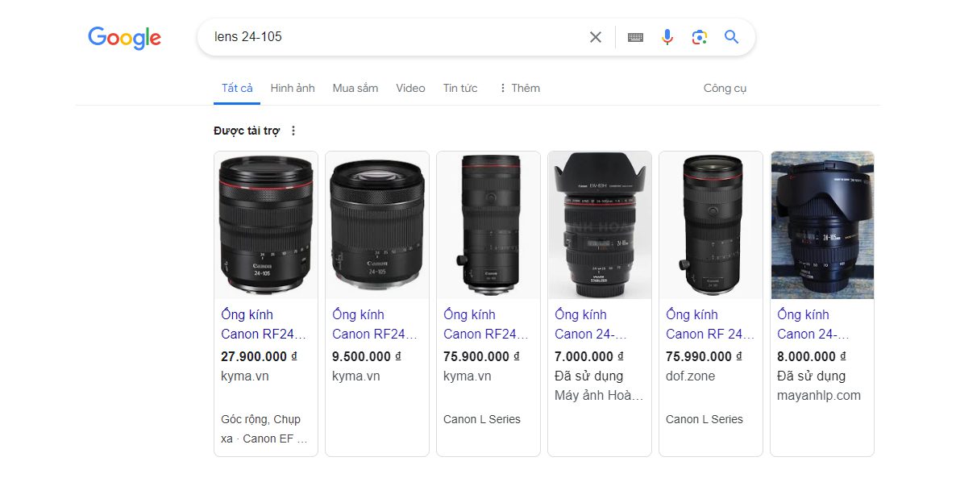Clear the search box with X icon

(596, 37)
